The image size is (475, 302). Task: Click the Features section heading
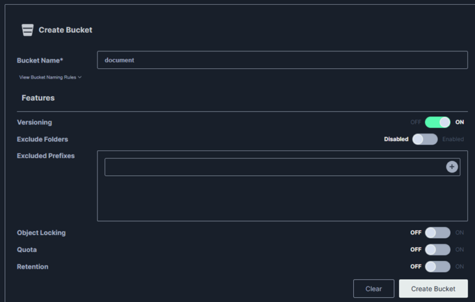38,98
